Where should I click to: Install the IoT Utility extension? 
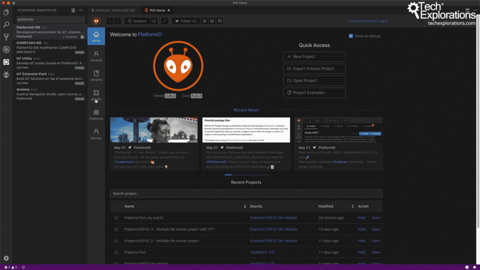80,68
